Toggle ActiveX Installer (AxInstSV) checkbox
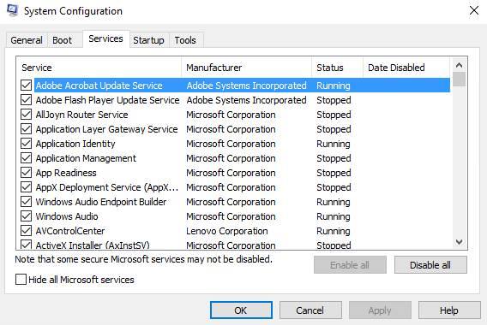 click(x=26, y=245)
